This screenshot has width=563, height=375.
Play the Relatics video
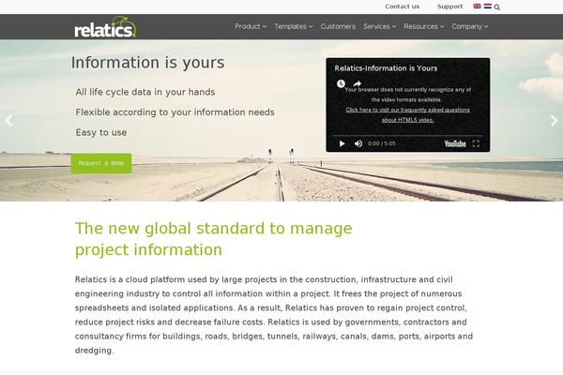[x=342, y=143]
